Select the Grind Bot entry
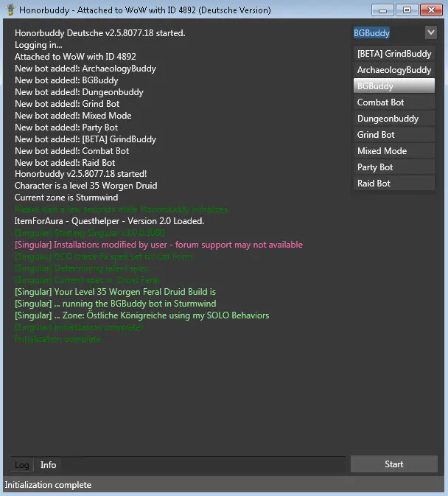This screenshot has height=496, width=448. pyautogui.click(x=393, y=135)
